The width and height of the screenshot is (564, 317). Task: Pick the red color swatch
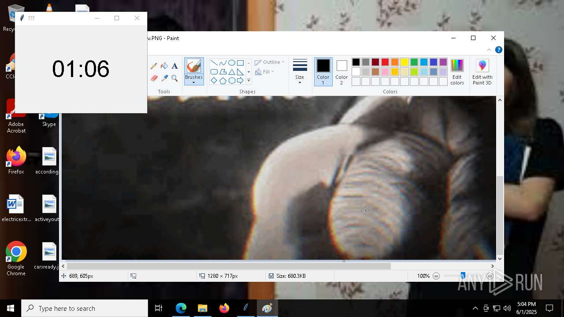(x=385, y=62)
